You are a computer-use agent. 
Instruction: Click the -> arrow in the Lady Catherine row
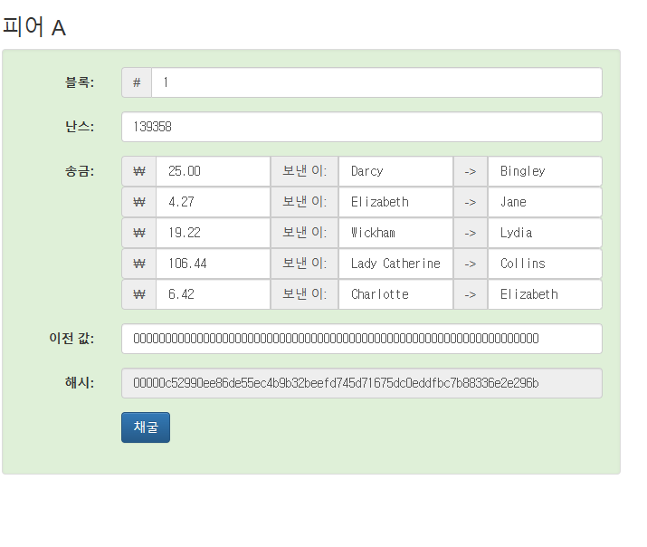pyautogui.click(x=471, y=264)
